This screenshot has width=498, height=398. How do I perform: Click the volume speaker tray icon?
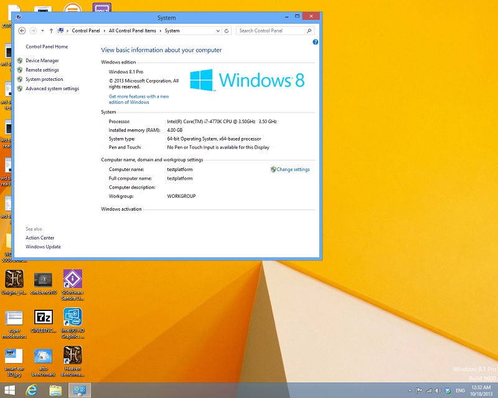coord(438,391)
